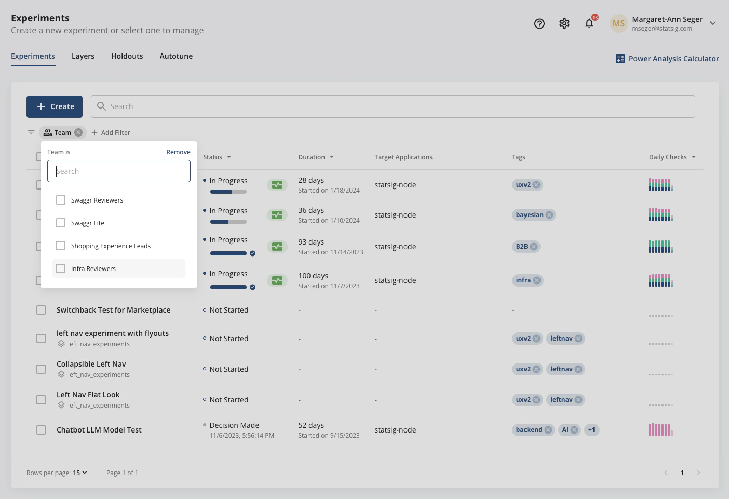
Task: Click the Search input inside the Team filter popover
Action: (x=118, y=171)
